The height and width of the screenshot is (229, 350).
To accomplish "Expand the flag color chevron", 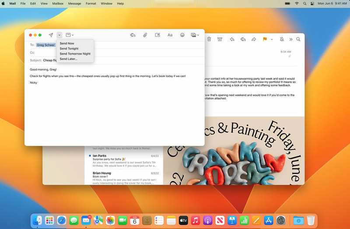I will click(272, 39).
